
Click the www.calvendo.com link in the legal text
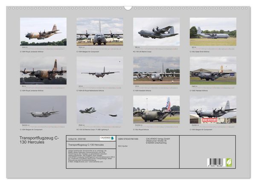(x=96, y=162)
